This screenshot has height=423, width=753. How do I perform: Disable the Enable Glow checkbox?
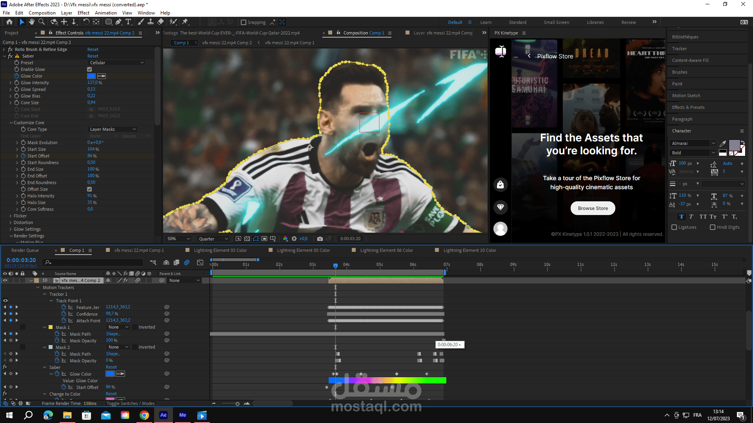89,69
